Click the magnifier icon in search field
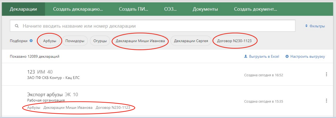Viewport: 336px width, 118px height. [17, 26]
